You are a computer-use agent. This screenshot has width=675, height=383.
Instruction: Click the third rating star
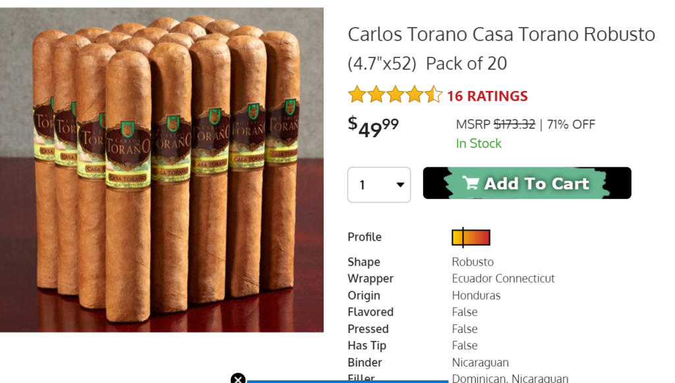point(396,94)
